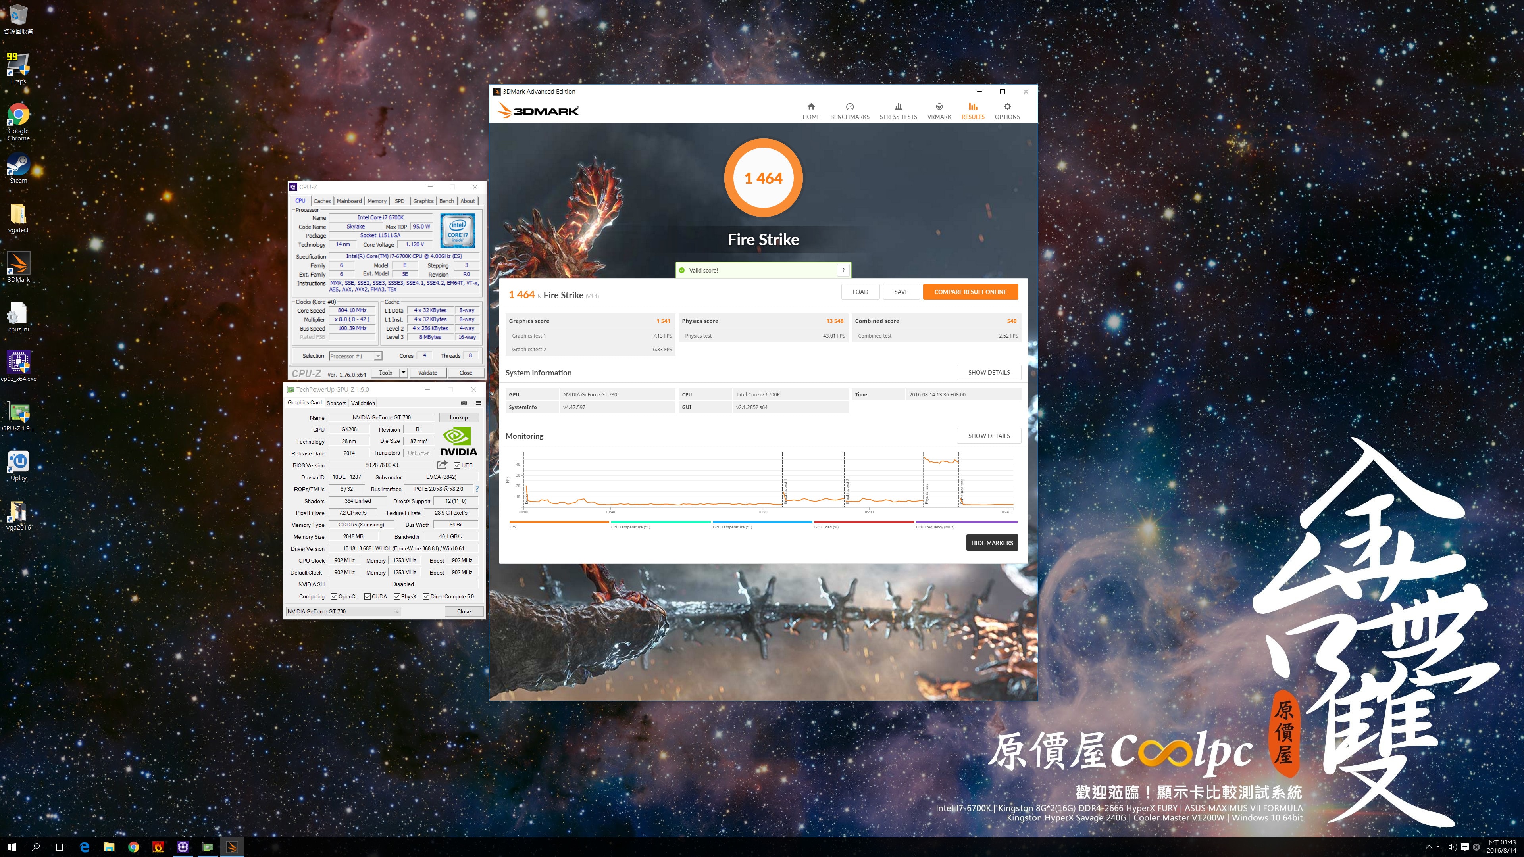
Task: Open the HOME section in 3DMark
Action: [x=810, y=111]
